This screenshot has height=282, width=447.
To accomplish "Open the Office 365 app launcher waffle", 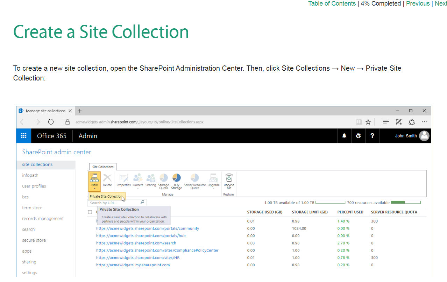I will 24,136.
